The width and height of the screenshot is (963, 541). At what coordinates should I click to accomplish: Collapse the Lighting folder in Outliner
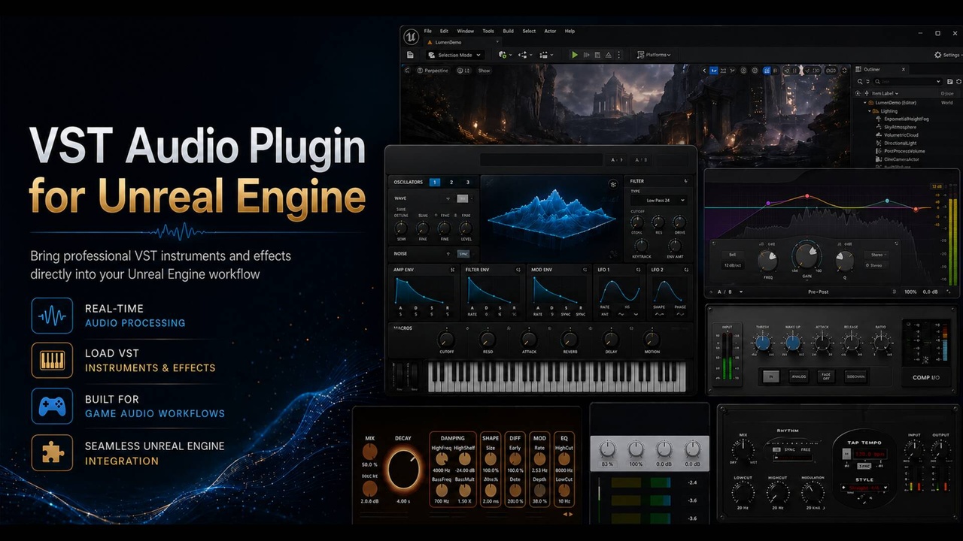870,110
